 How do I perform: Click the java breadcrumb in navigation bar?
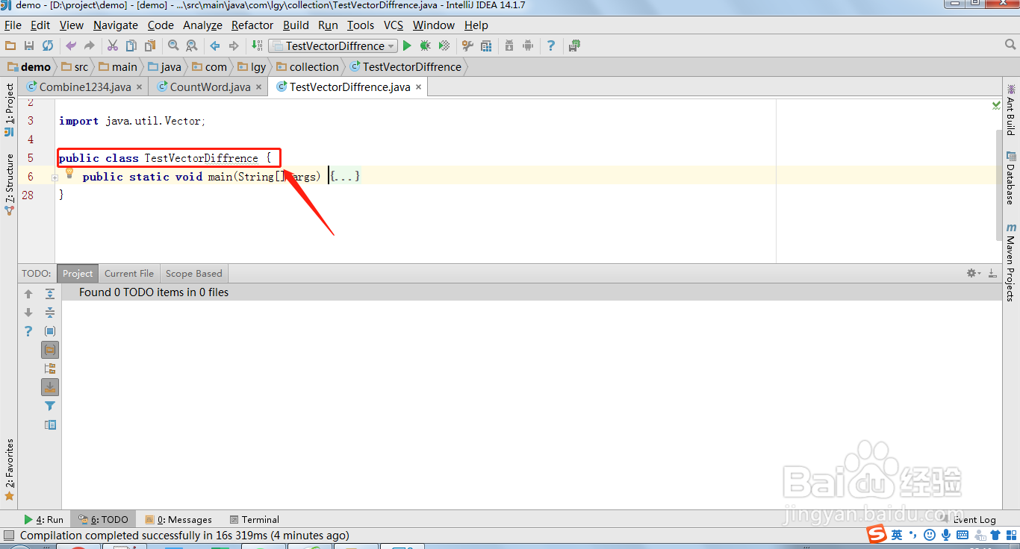[x=164, y=66]
